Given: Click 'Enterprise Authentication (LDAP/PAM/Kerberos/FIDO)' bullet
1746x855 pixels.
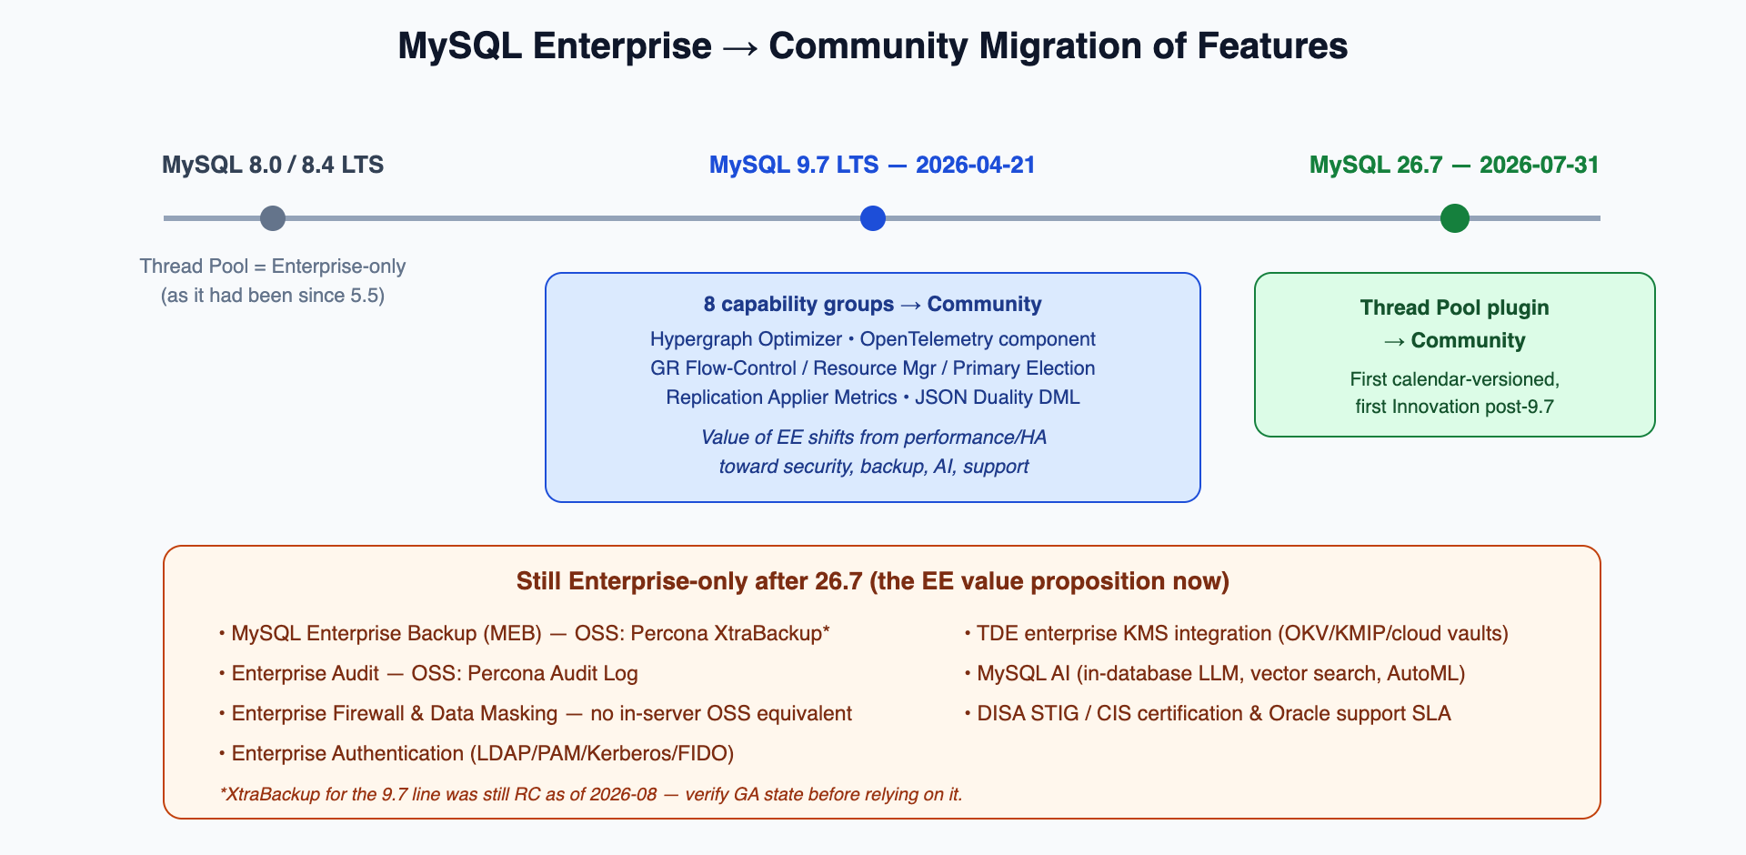Looking at the screenshot, I should (477, 753).
